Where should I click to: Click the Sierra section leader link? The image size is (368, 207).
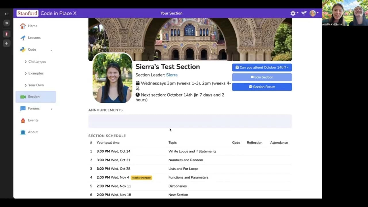[x=172, y=75]
